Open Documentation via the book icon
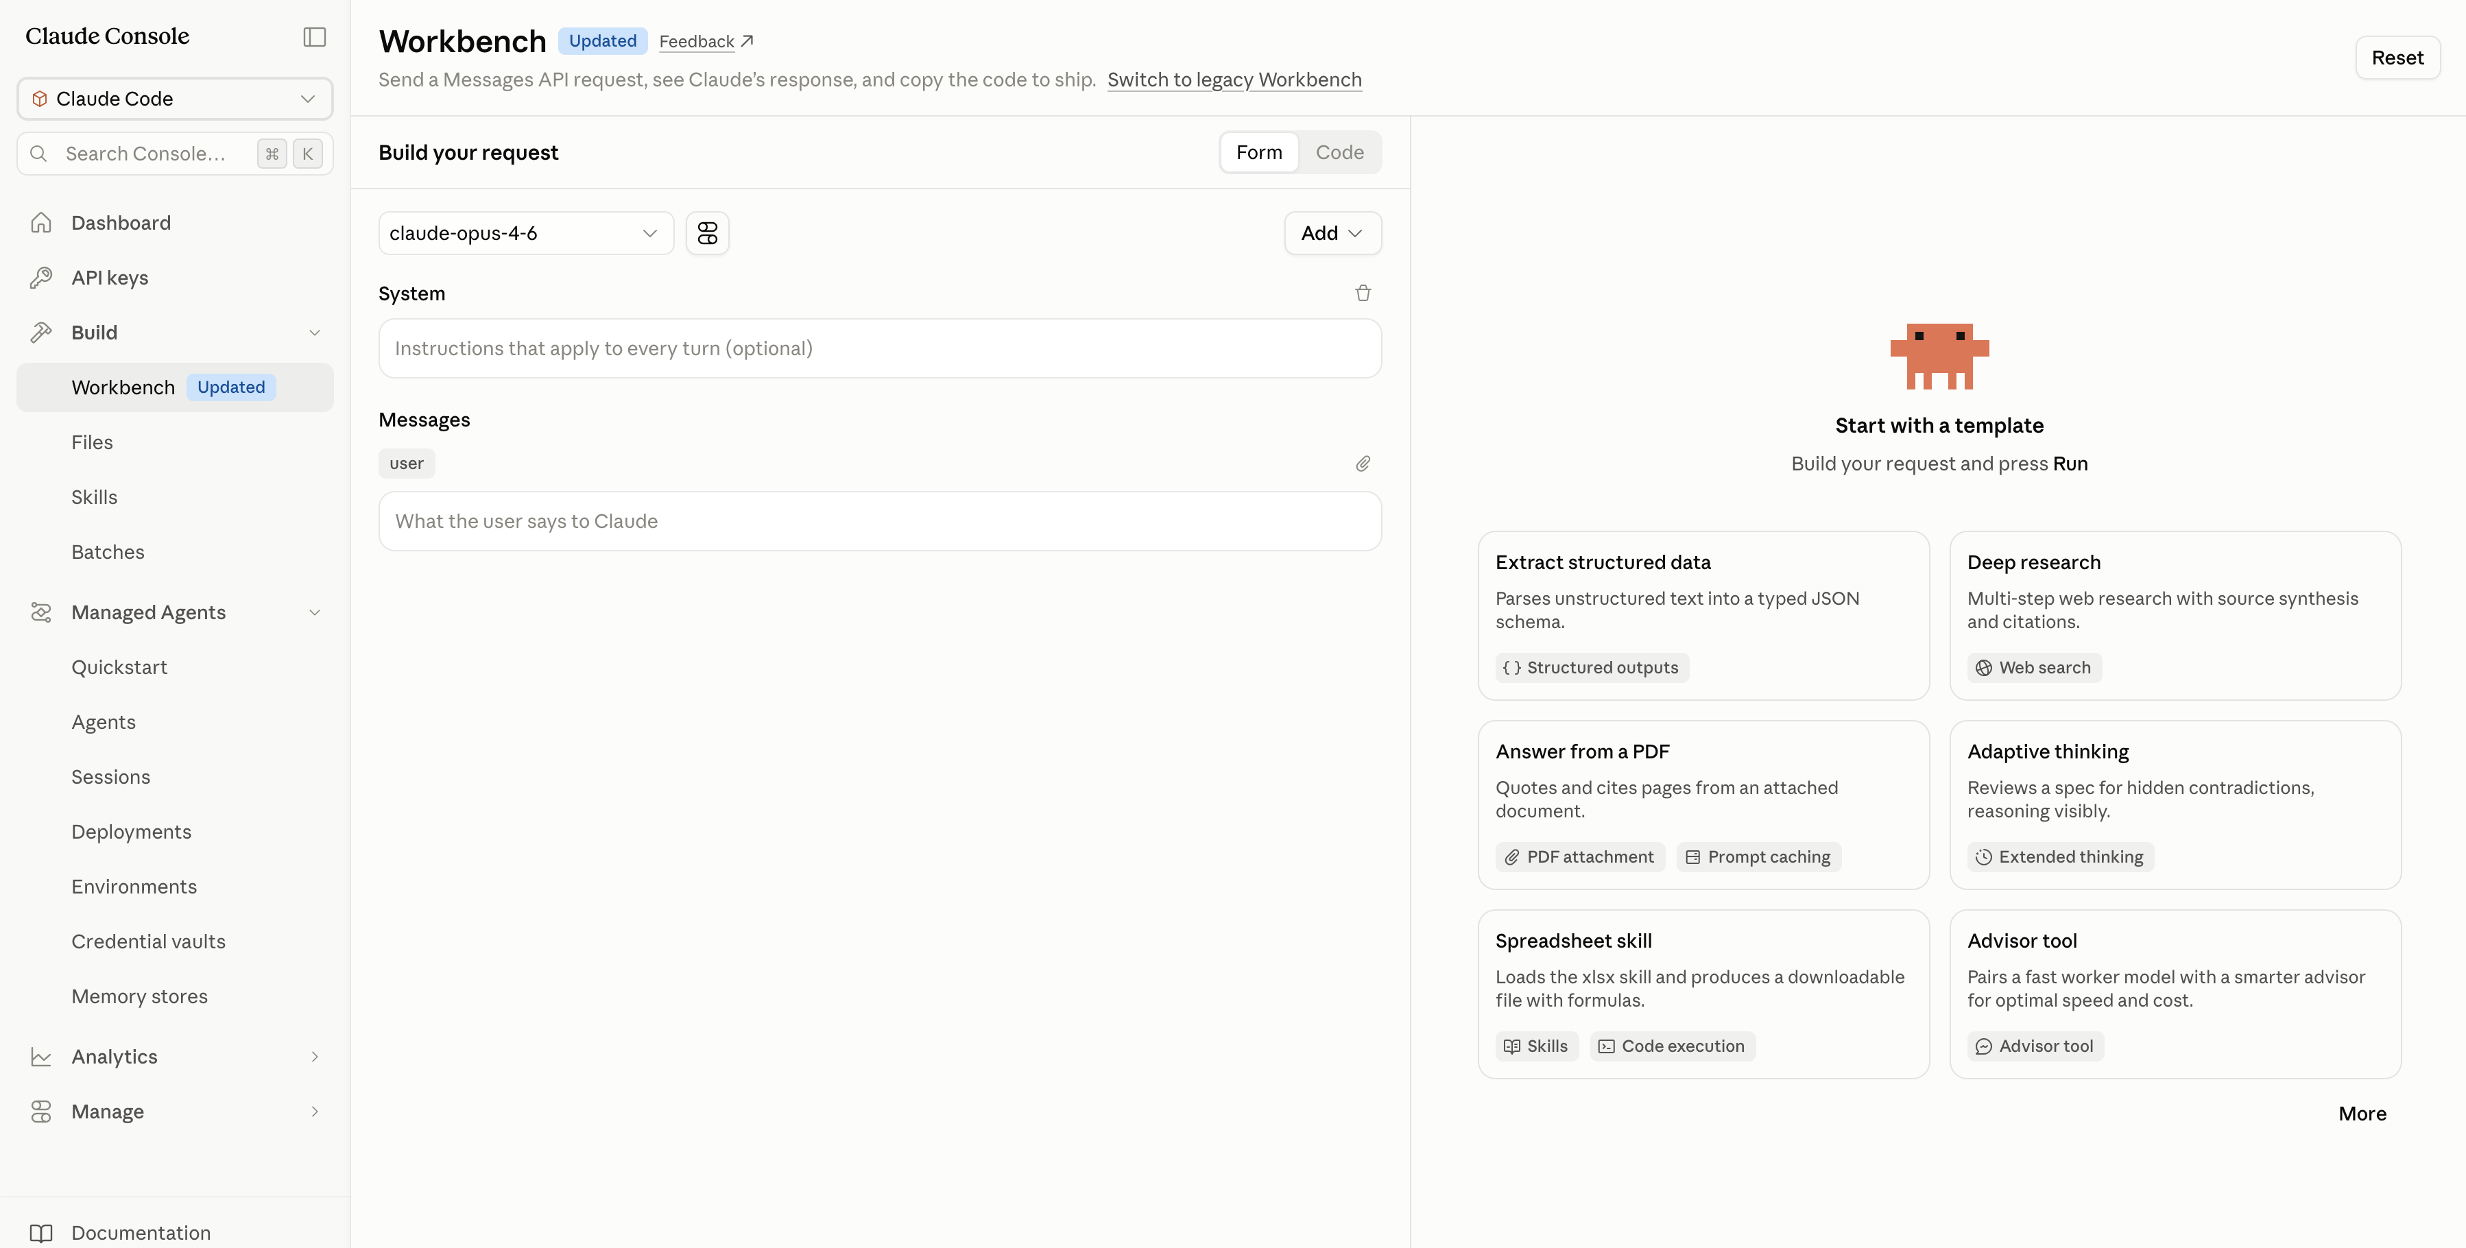The width and height of the screenshot is (2466, 1248). tap(40, 1233)
